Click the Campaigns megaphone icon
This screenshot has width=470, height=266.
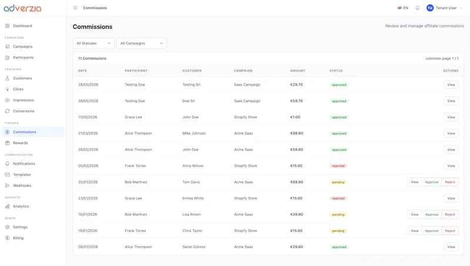pos(7,47)
